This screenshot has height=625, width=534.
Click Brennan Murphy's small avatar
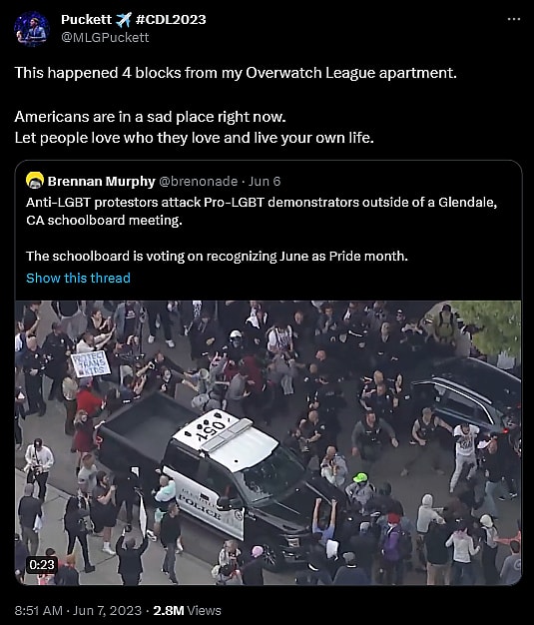(35, 181)
